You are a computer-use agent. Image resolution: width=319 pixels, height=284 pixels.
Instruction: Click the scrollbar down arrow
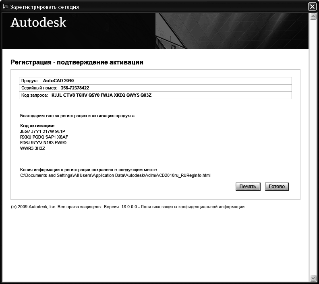[x=313, y=278]
